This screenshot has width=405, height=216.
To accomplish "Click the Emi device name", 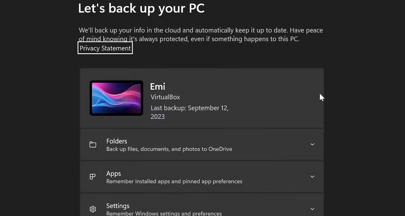I will 157,86.
